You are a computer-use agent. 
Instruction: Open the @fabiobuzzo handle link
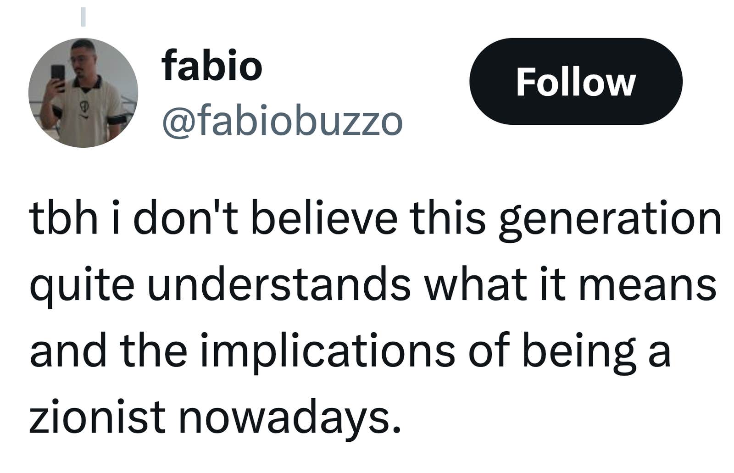(282, 121)
